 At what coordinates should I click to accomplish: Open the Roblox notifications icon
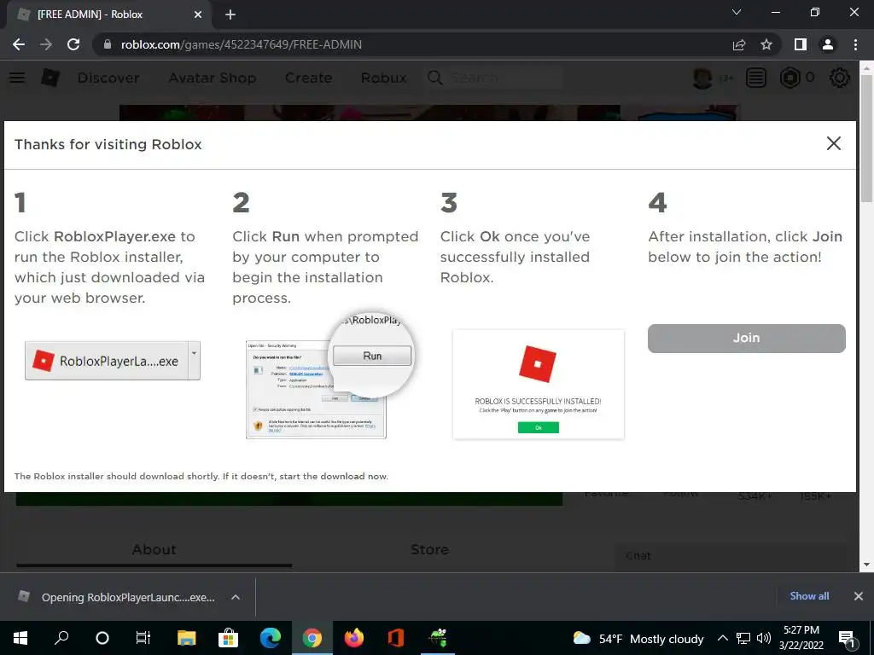click(x=756, y=78)
